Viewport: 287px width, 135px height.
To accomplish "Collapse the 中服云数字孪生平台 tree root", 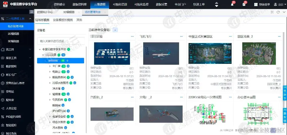I will tap(40, 49).
